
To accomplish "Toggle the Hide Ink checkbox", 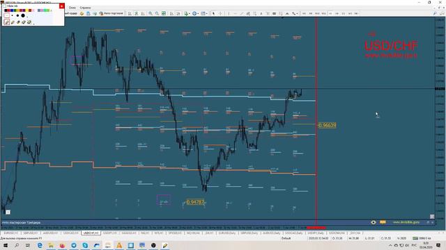I will point(5,6).
